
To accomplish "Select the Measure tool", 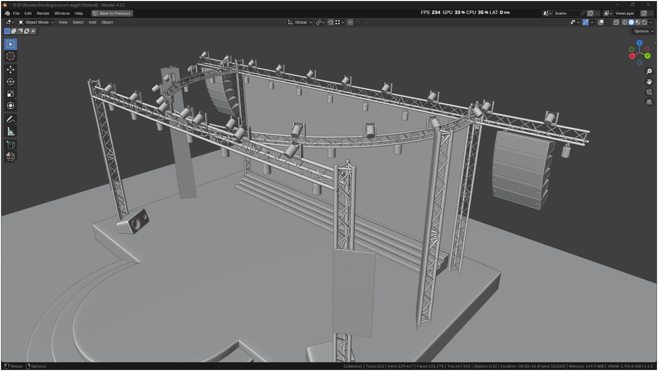I will (11, 132).
